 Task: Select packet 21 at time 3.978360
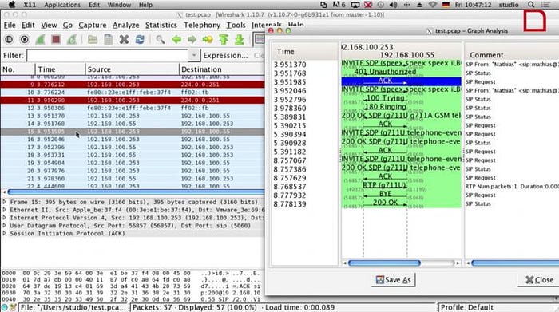coord(133,179)
